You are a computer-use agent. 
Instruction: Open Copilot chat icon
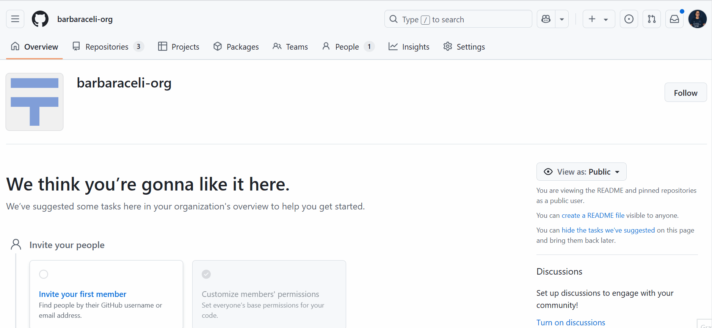pyautogui.click(x=546, y=19)
